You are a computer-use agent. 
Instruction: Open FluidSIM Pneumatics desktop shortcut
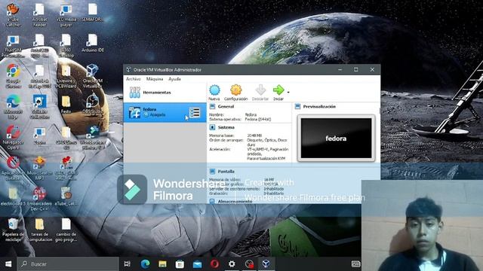13,46
